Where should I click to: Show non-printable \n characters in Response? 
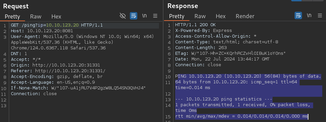[309, 15]
